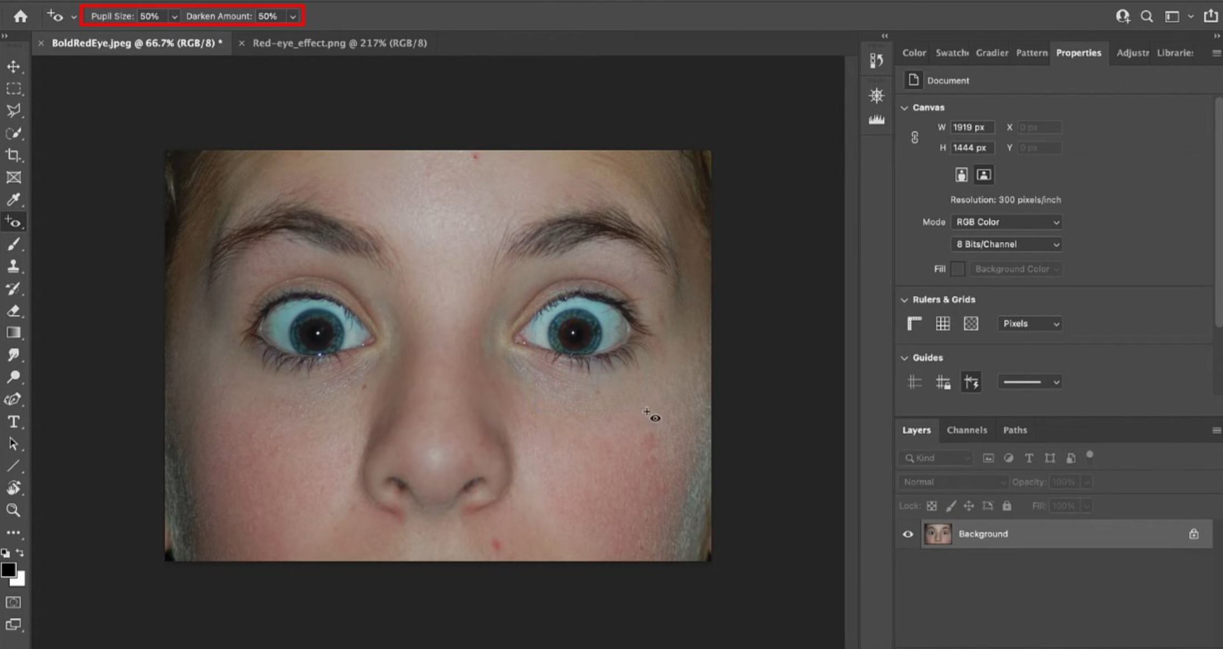The height and width of the screenshot is (649, 1223).
Task: Open the Pixels ruler units dropdown
Action: [x=1030, y=323]
